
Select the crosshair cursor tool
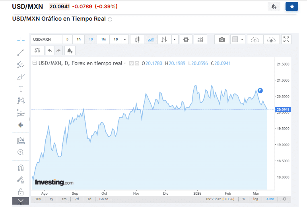click(x=21, y=40)
